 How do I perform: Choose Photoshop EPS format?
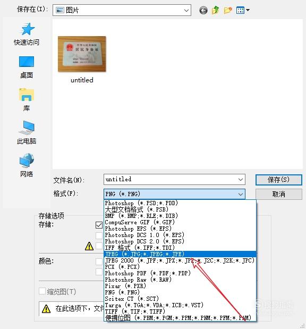(x=180, y=229)
